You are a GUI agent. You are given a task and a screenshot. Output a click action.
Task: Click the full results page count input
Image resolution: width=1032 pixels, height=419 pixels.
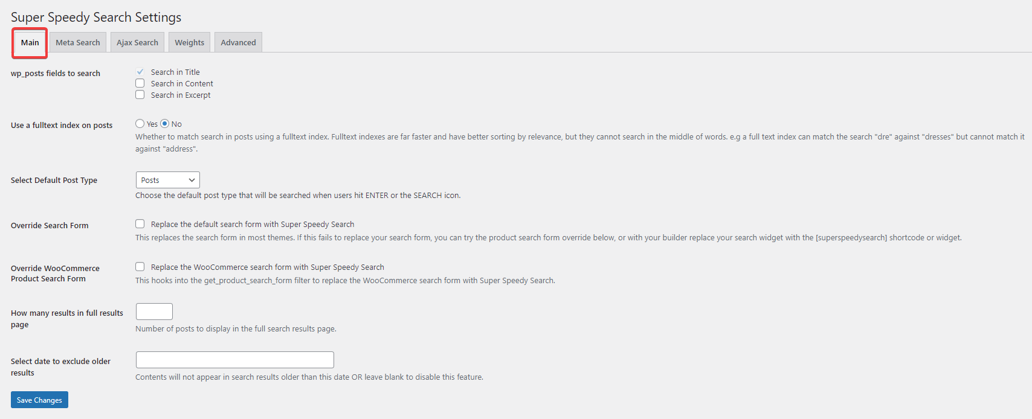point(154,311)
